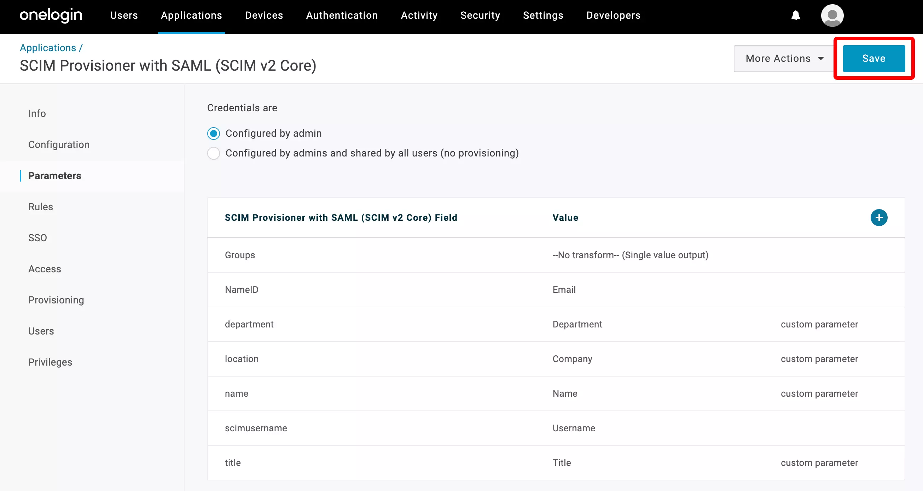Open the Settings top menu

[x=543, y=16]
